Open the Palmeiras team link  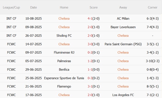tap(64, 61)
